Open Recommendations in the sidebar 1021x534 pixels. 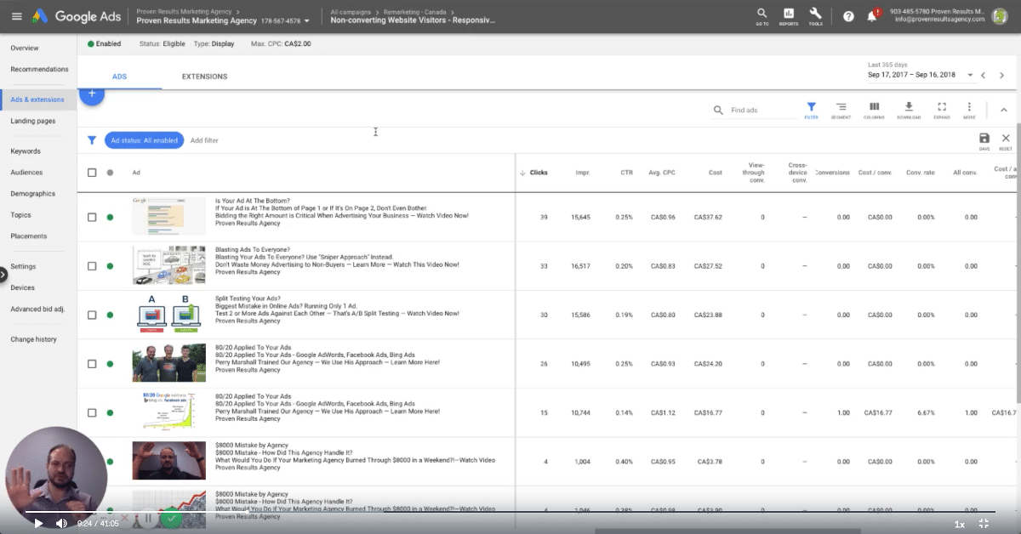click(x=39, y=69)
